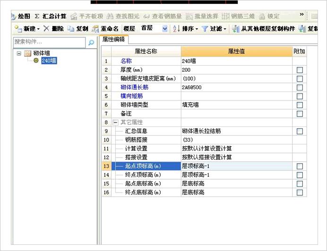Click 按默认计算设置计算 value

pos(236,149)
